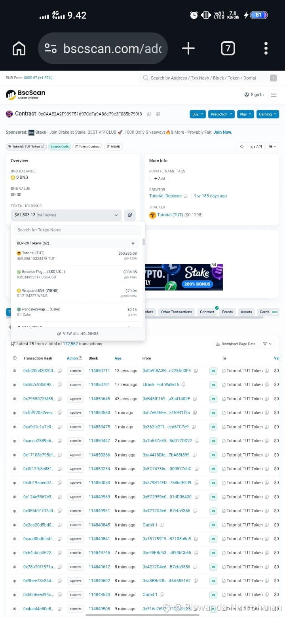
Task: Select Wrapped BNB (WBNB) in holdings list
Action: pos(76,293)
